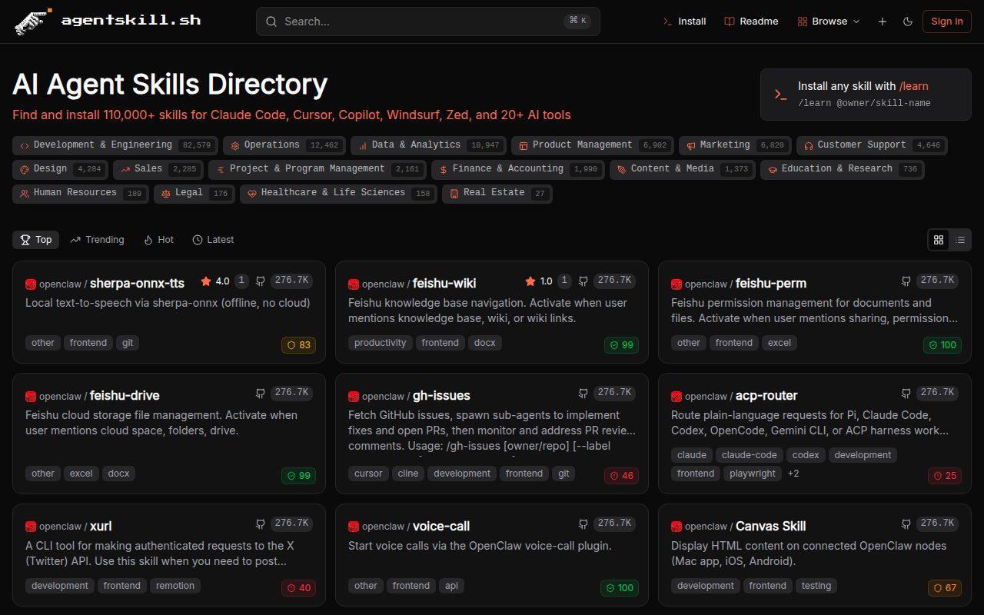Click the Install link in header
This screenshot has width=984, height=615.
(x=684, y=22)
